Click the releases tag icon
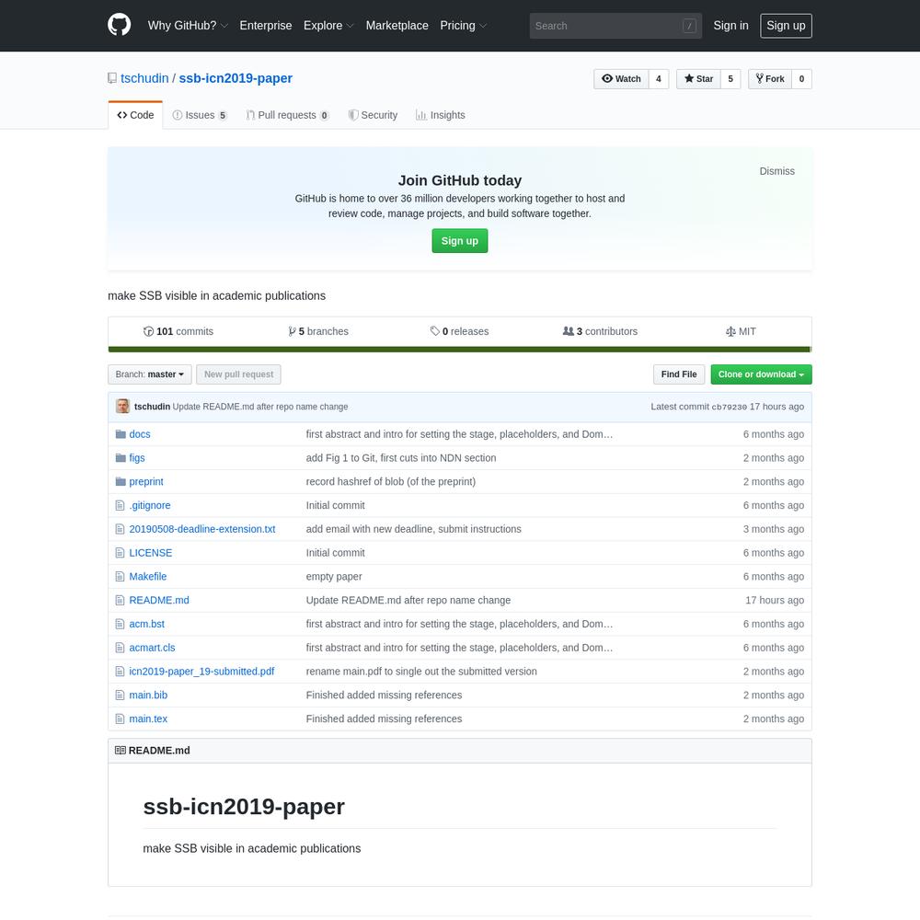The width and height of the screenshot is (920, 920). [x=435, y=331]
